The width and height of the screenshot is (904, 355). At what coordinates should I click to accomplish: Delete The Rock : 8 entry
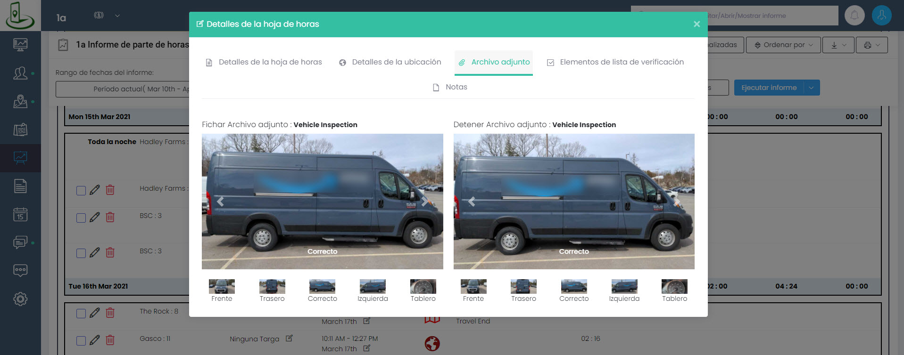110,313
